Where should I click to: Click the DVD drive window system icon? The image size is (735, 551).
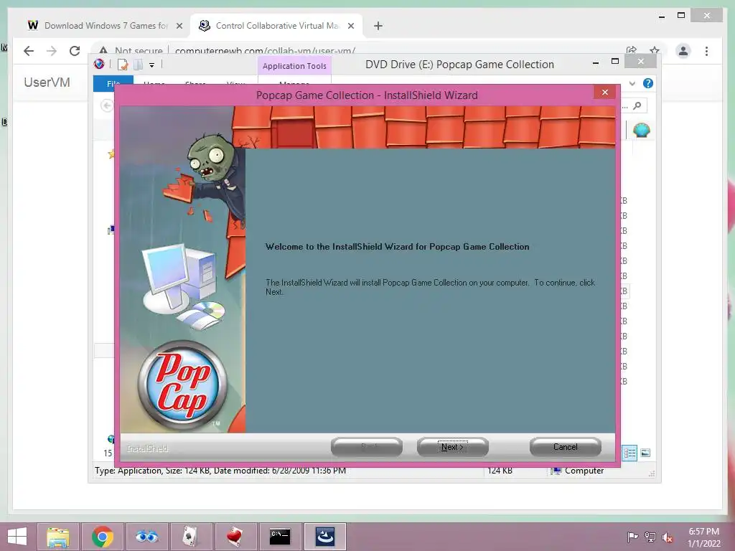(99, 64)
